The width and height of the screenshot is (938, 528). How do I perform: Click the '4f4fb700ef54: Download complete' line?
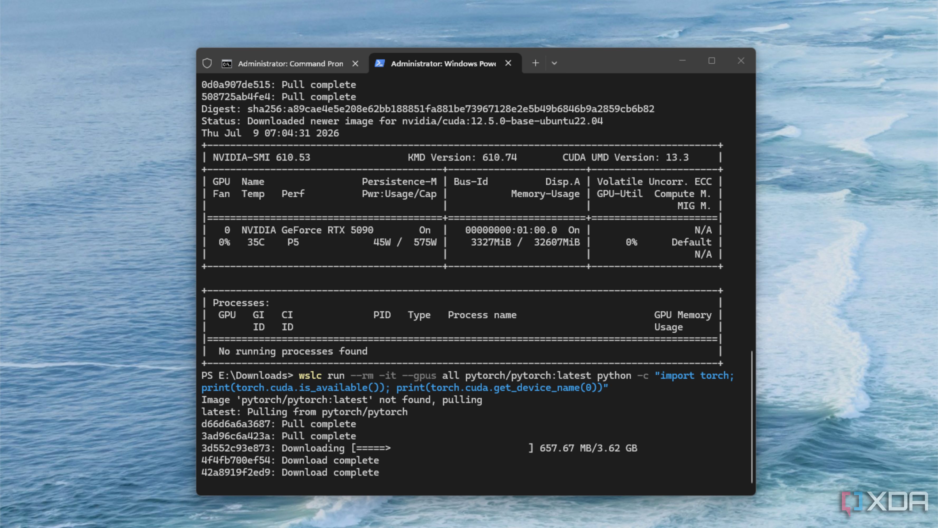tap(290, 461)
